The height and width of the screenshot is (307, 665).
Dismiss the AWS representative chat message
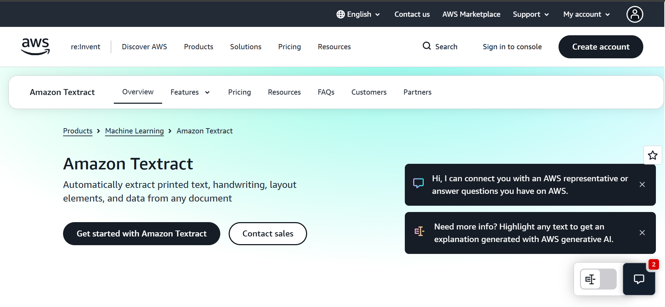click(x=642, y=184)
